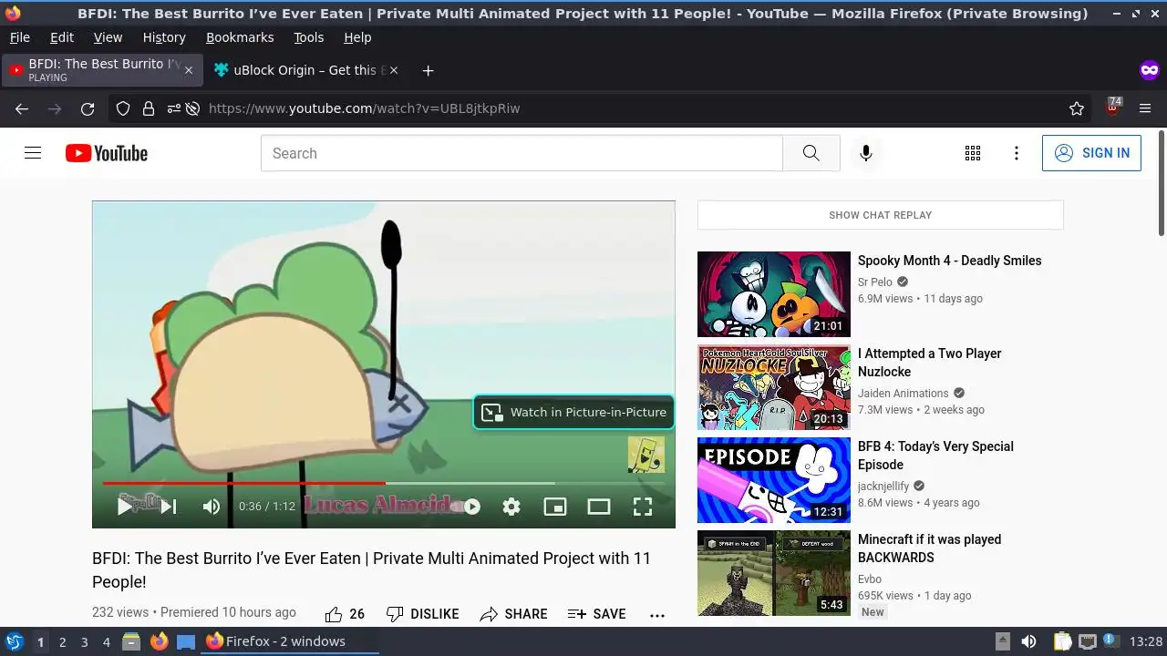The width and height of the screenshot is (1167, 656).
Task: Focus the YouTube search field
Action: tap(522, 153)
